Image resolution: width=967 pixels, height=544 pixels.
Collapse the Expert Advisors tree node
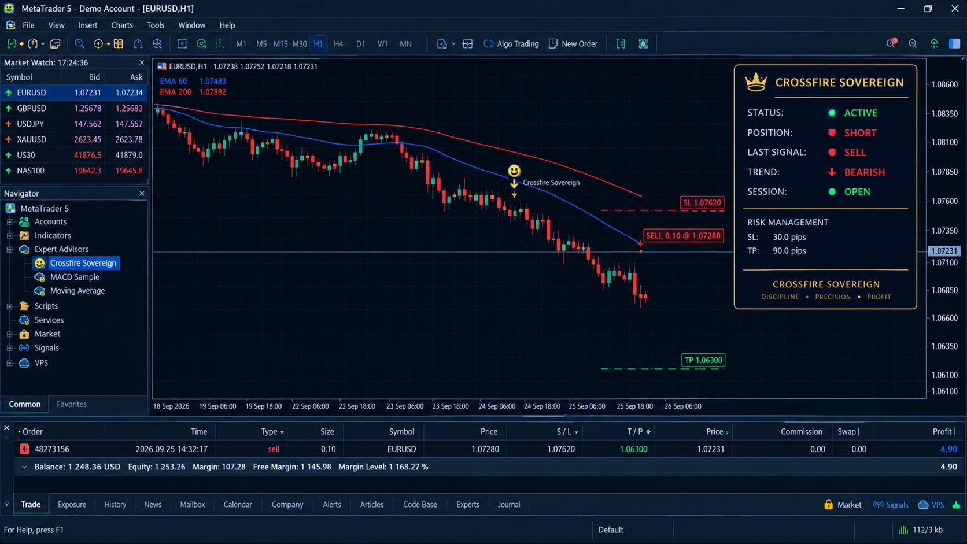coord(9,250)
